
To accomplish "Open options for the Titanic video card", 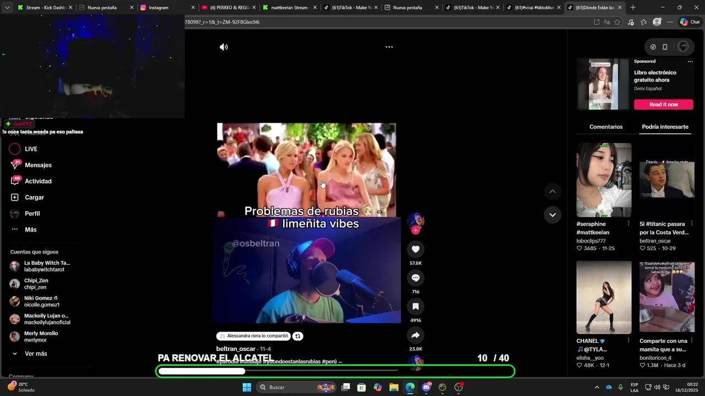I will pos(691,223).
